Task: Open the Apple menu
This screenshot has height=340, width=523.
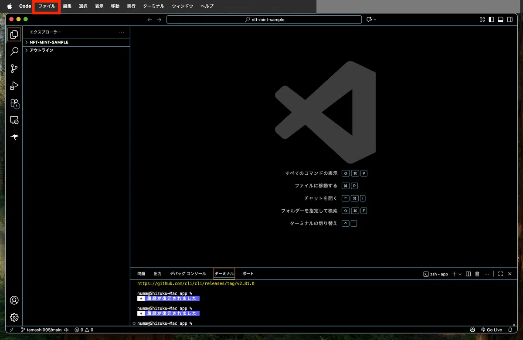Action: tap(10, 6)
